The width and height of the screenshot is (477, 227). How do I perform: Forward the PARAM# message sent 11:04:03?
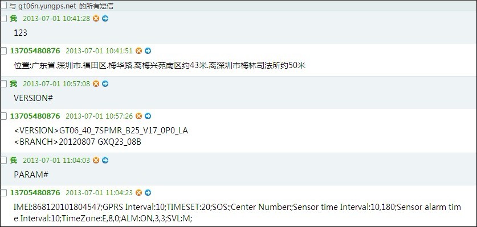pos(105,161)
